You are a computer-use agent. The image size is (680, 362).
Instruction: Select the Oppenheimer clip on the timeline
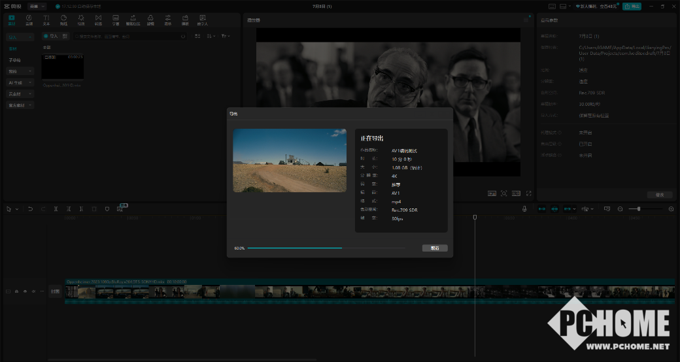point(369,291)
